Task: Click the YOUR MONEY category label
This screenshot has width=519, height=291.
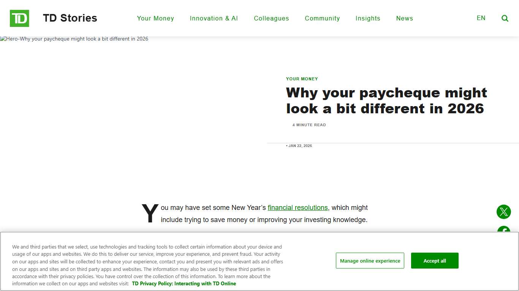Action: click(302, 79)
